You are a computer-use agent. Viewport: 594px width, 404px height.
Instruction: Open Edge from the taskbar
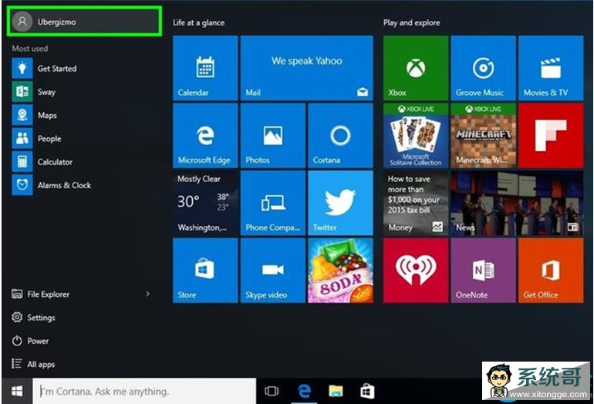point(304,391)
